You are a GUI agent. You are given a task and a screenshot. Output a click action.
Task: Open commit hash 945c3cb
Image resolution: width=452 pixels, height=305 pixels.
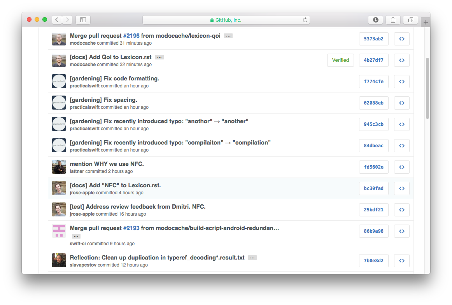pos(373,124)
